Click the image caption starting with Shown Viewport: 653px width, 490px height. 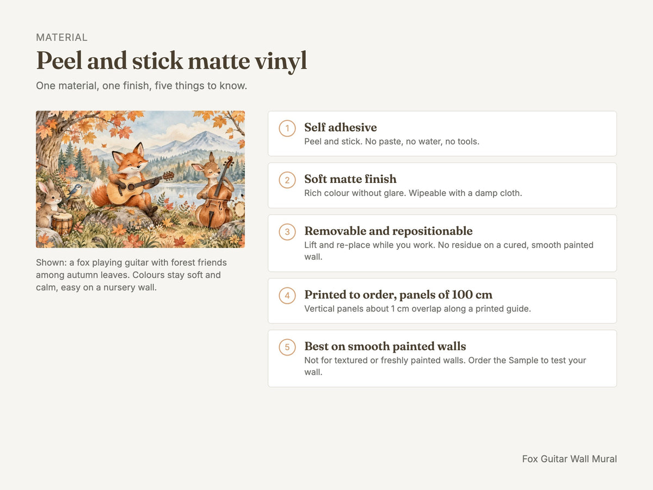[x=132, y=275]
